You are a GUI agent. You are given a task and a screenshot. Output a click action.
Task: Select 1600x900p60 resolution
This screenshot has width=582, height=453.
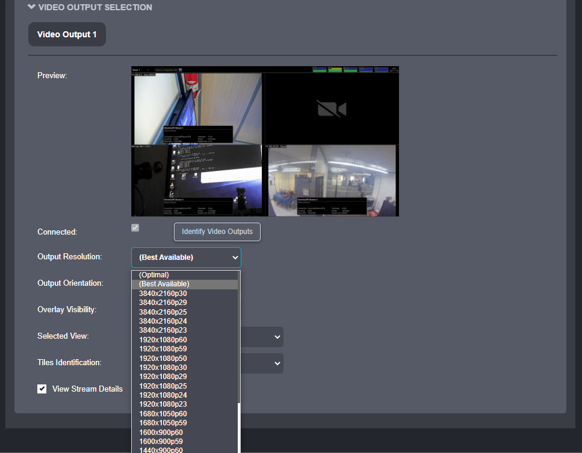pos(185,432)
